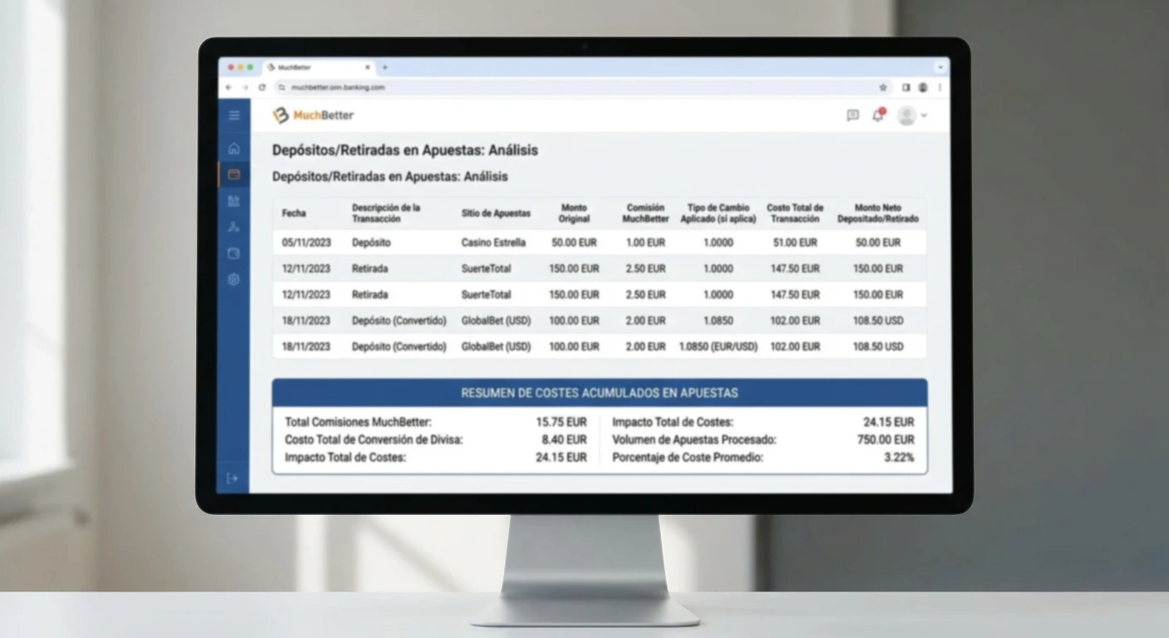
Task: Click the user avatar in page header
Action: [x=907, y=115]
